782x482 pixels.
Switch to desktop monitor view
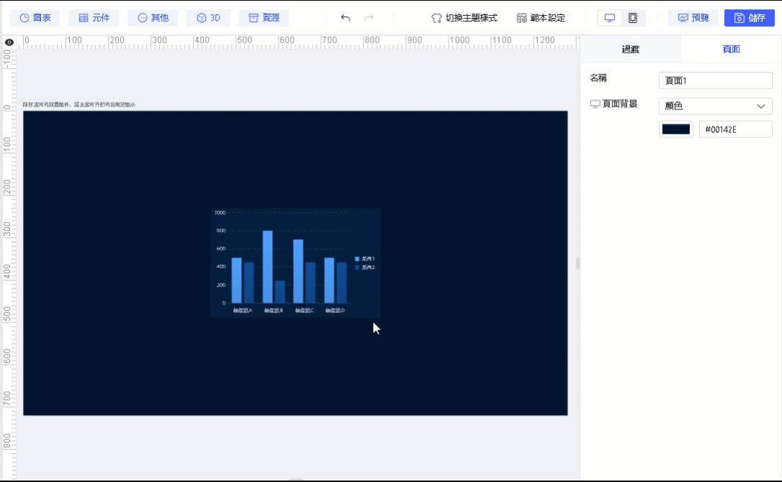[609, 18]
